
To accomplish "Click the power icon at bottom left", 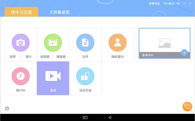I will [7, 108].
